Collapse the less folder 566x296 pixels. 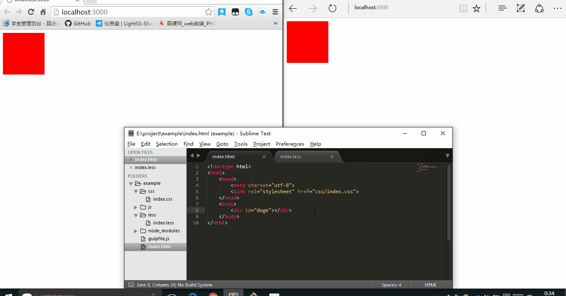[x=136, y=215]
